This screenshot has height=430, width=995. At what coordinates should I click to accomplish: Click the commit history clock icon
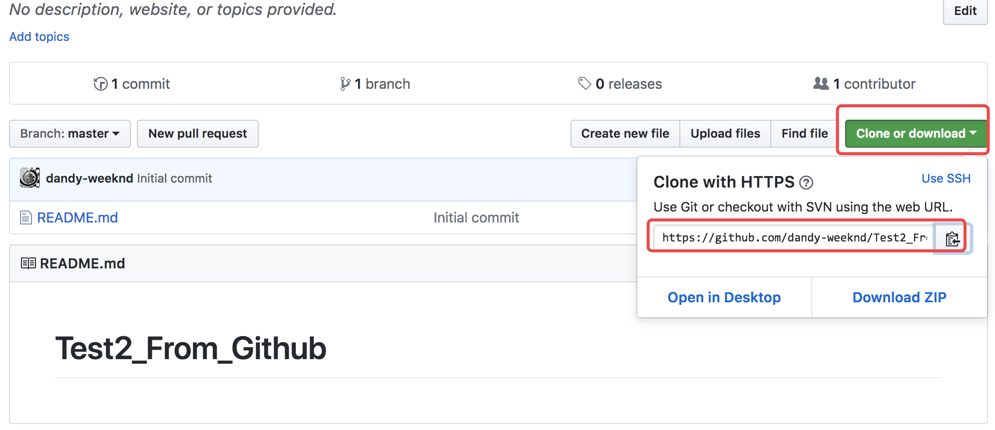[x=100, y=84]
